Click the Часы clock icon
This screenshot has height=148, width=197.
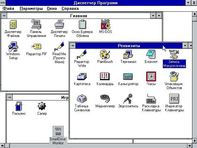[x=151, y=76]
